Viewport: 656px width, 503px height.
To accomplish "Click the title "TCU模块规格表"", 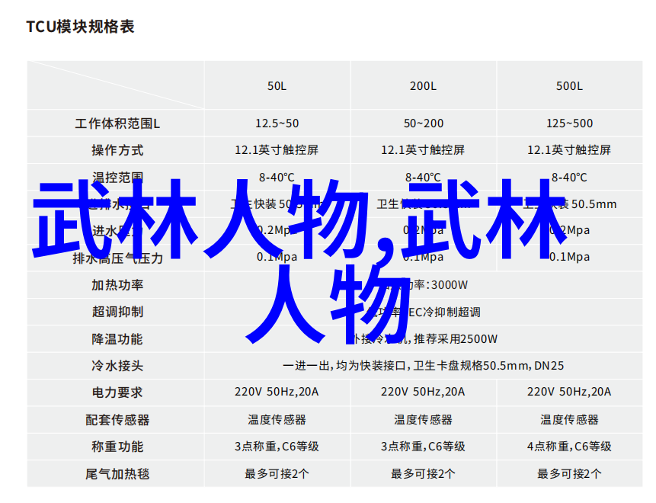I will pos(80,27).
